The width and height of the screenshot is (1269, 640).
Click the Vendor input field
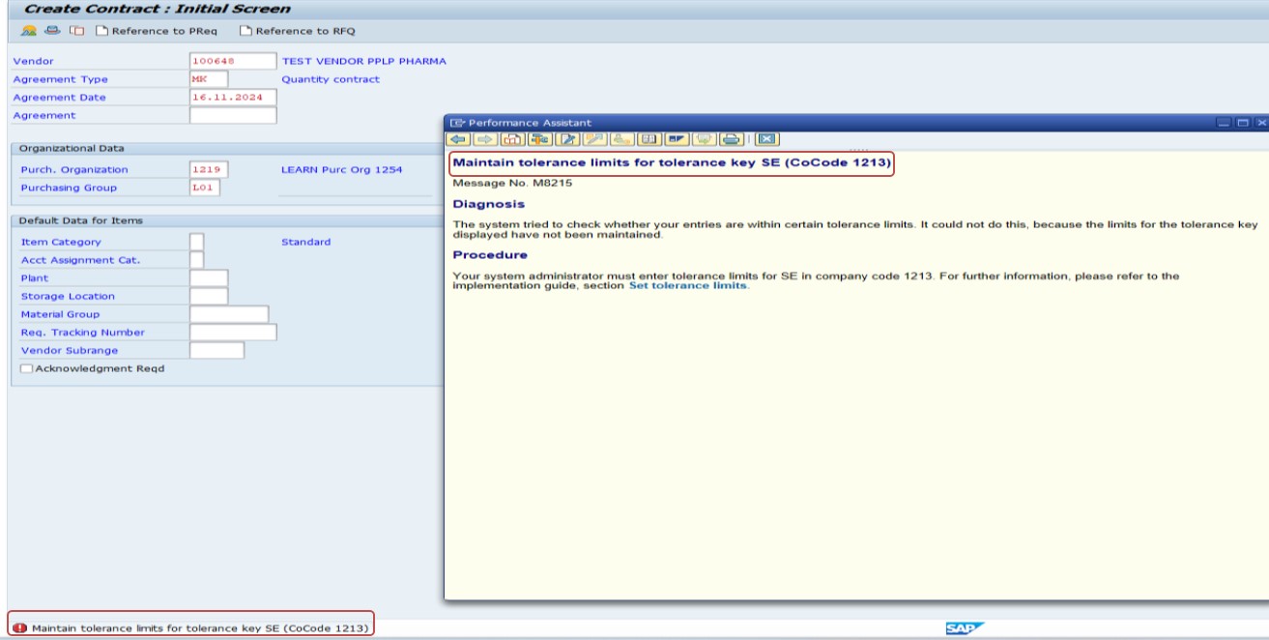[x=233, y=61]
